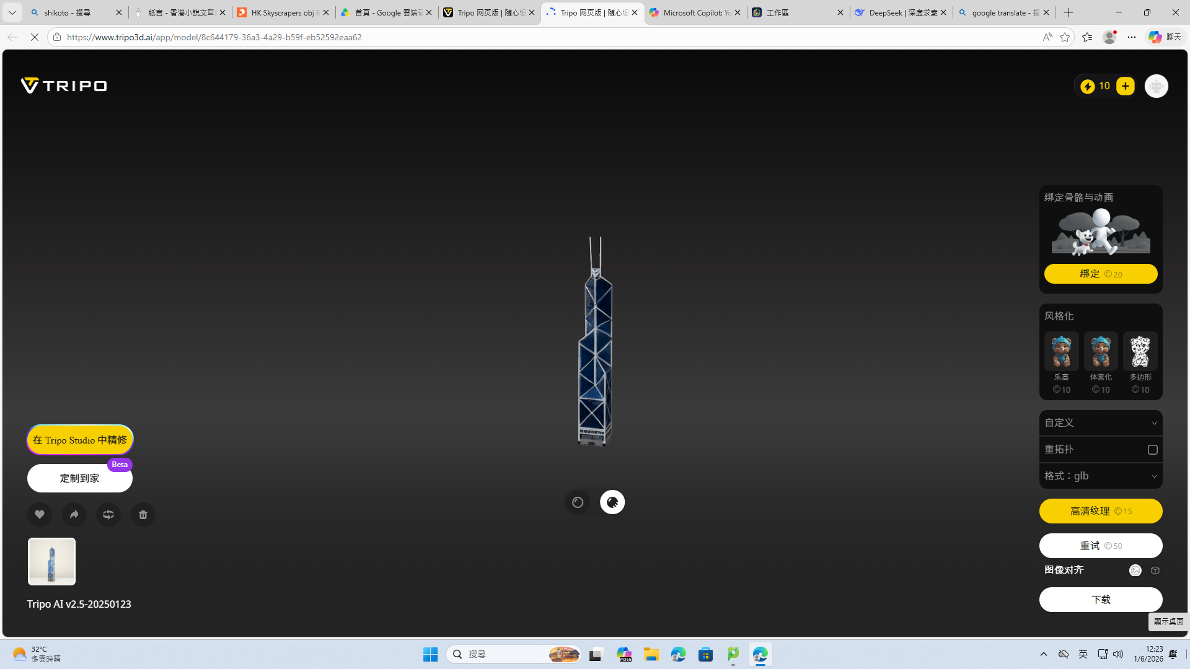Image resolution: width=1190 pixels, height=669 pixels.
Task: Click the 定制到家 Beta button
Action: click(80, 478)
